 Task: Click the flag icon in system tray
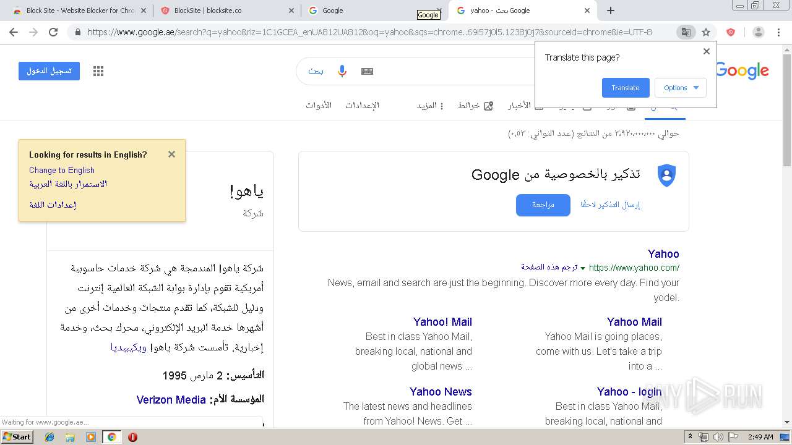[732, 437]
